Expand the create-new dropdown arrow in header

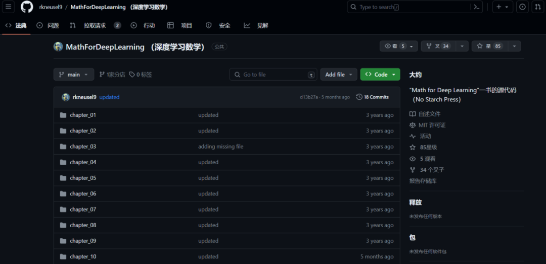coord(507,7)
